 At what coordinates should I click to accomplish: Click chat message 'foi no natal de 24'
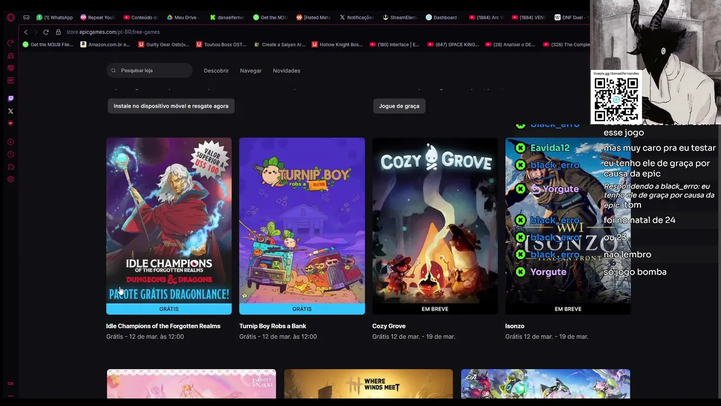pos(639,220)
